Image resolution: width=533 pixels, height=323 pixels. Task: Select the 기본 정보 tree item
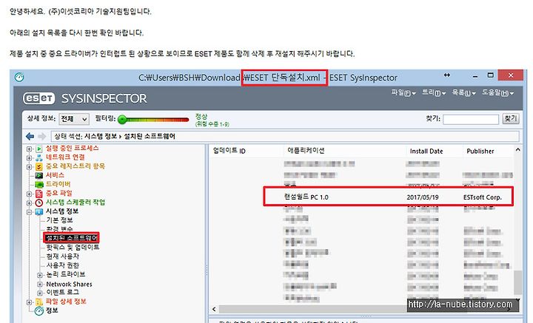(59, 220)
